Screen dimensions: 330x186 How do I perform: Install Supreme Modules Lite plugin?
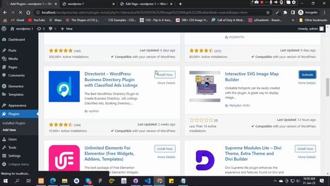pos(305,149)
